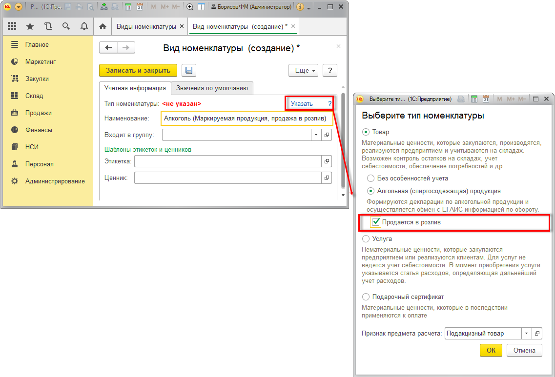
Task: Click the M- button in main title bar
Action: (x=176, y=7)
